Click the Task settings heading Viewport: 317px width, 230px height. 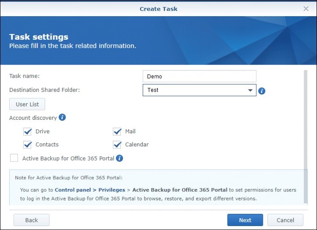39,37
